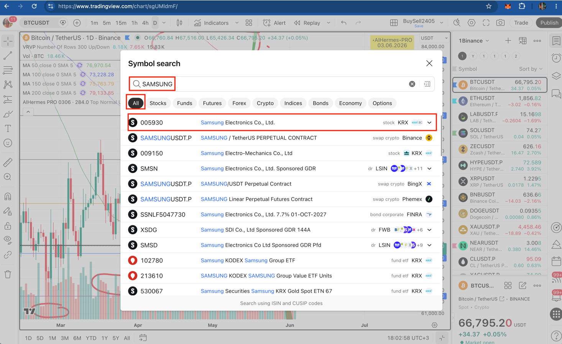Select the Stocks filter tab
The image size is (562, 344).
coord(158,103)
